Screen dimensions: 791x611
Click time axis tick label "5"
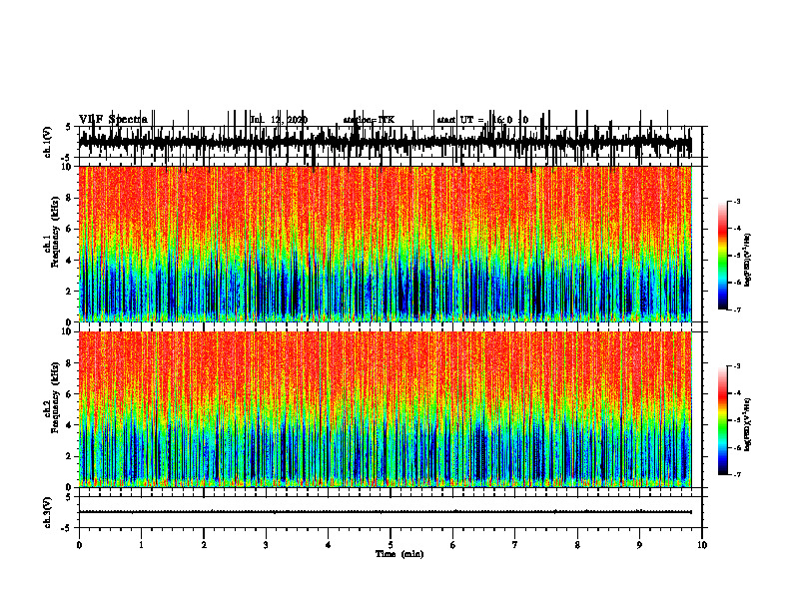(x=391, y=545)
